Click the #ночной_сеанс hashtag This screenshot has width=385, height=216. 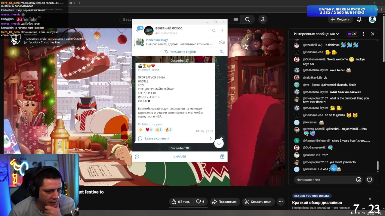pyautogui.click(x=149, y=70)
